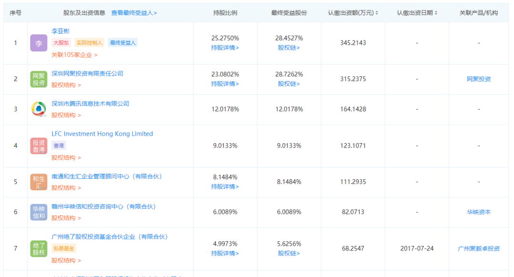Expand 股权结构 for 深圳网聚投资

click(x=66, y=85)
